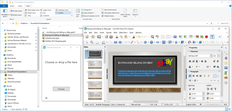Toggle Italic in Character panel
Screen dimensions: 232x111
[x=193, y=61]
